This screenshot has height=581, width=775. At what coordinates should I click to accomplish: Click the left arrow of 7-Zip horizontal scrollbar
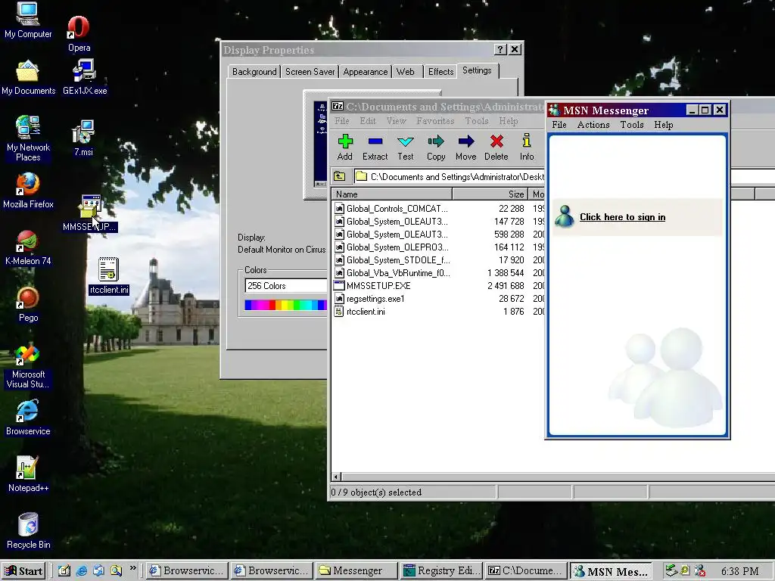336,477
